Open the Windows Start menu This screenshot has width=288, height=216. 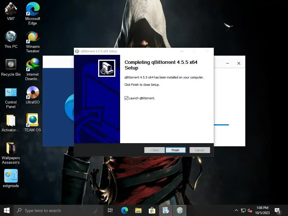click(x=7, y=210)
